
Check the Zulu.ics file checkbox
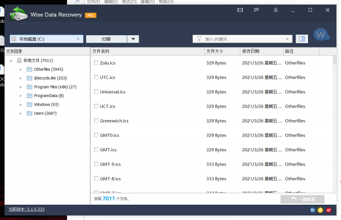96,63
